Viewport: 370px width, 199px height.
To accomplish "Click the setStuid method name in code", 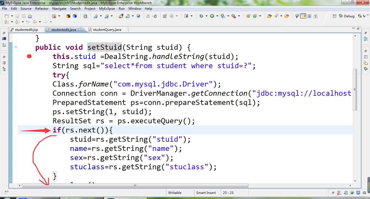I will (105, 47).
